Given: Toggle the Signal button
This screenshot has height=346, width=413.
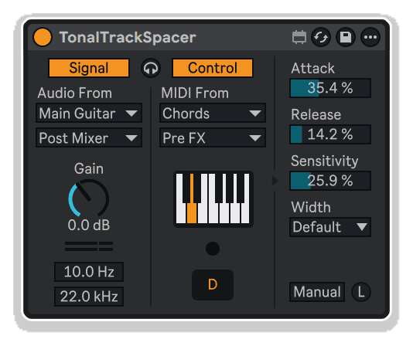Looking at the screenshot, I should [89, 68].
